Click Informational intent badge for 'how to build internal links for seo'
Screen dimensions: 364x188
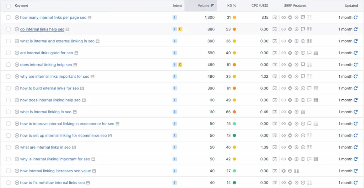[x=175, y=88]
